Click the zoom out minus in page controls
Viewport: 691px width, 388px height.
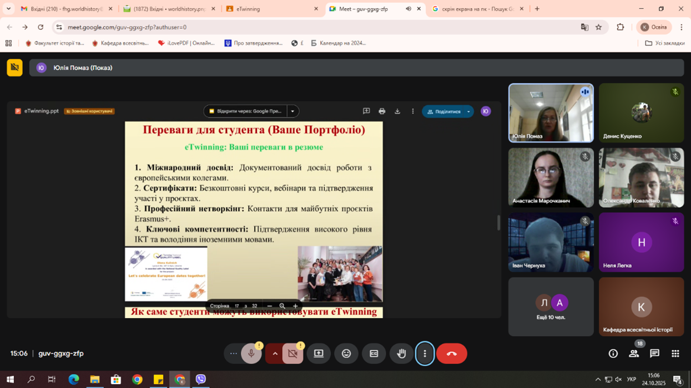tap(270, 306)
